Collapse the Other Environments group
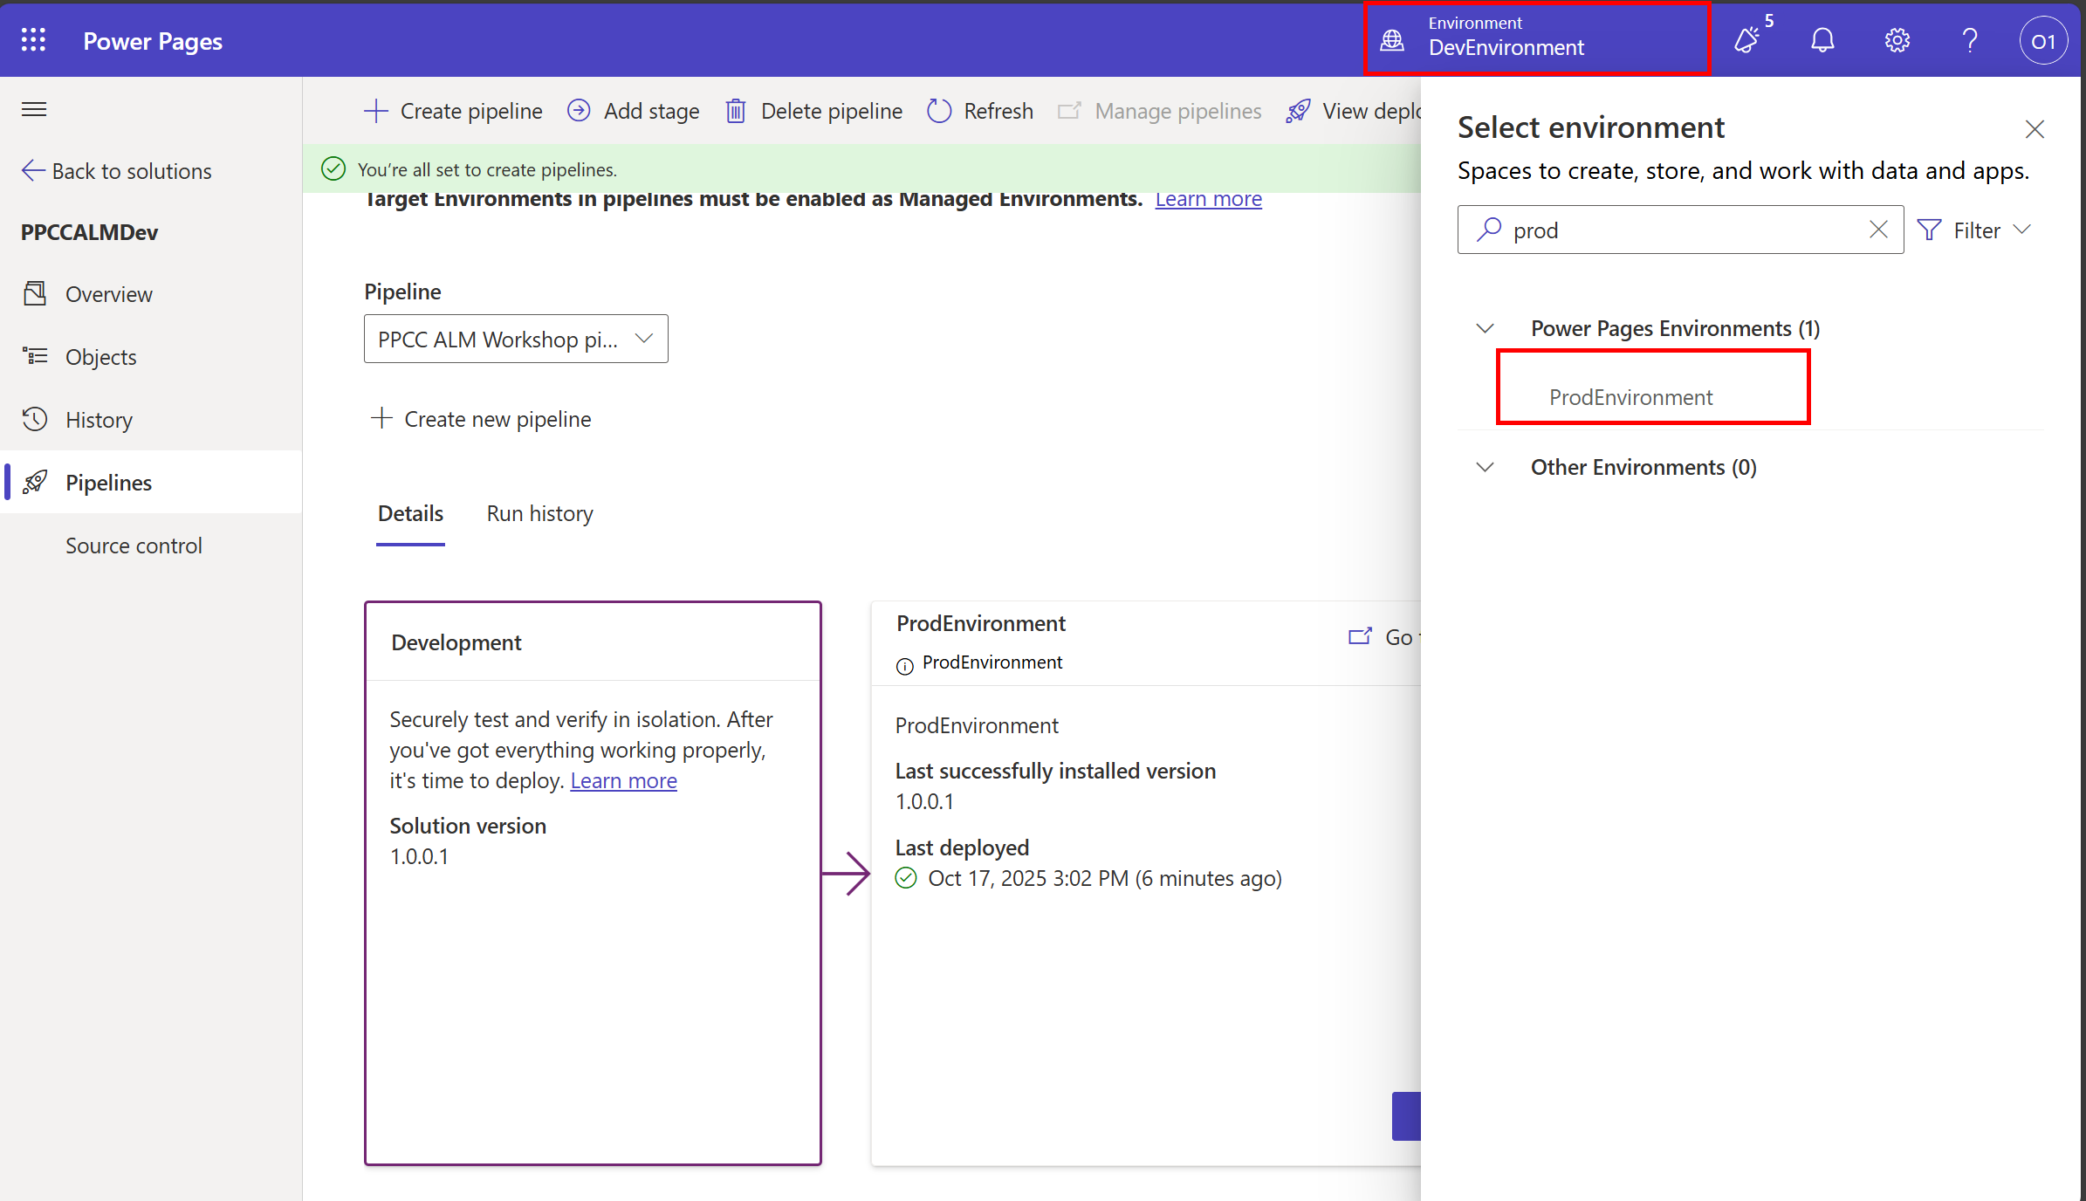The image size is (2086, 1201). (1485, 467)
